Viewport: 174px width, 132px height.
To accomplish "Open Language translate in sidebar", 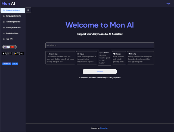I will [x=13, y=16].
